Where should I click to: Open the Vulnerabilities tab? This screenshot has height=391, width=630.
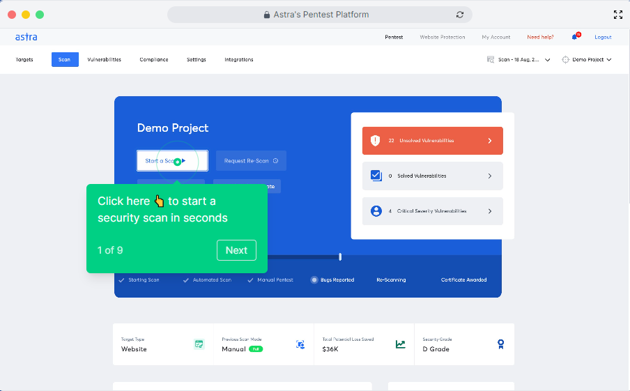pos(104,59)
